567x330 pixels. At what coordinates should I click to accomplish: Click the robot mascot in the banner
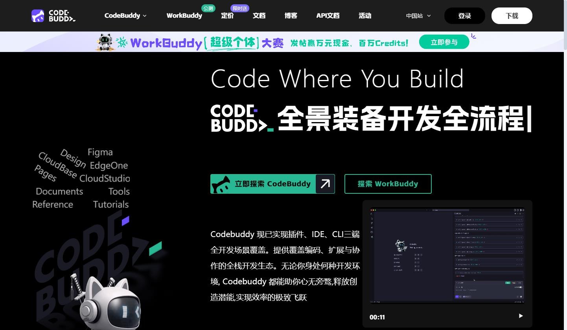click(x=105, y=42)
